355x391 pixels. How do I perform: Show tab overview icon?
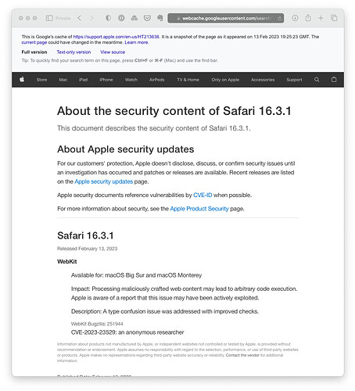tap(334, 18)
